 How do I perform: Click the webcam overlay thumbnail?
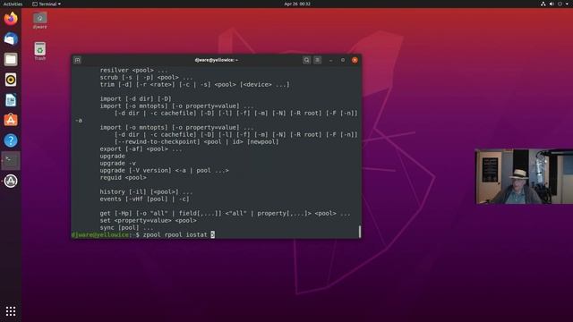[x=524, y=176]
